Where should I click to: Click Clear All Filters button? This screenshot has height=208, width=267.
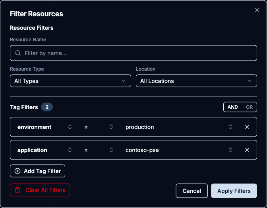coord(40,190)
